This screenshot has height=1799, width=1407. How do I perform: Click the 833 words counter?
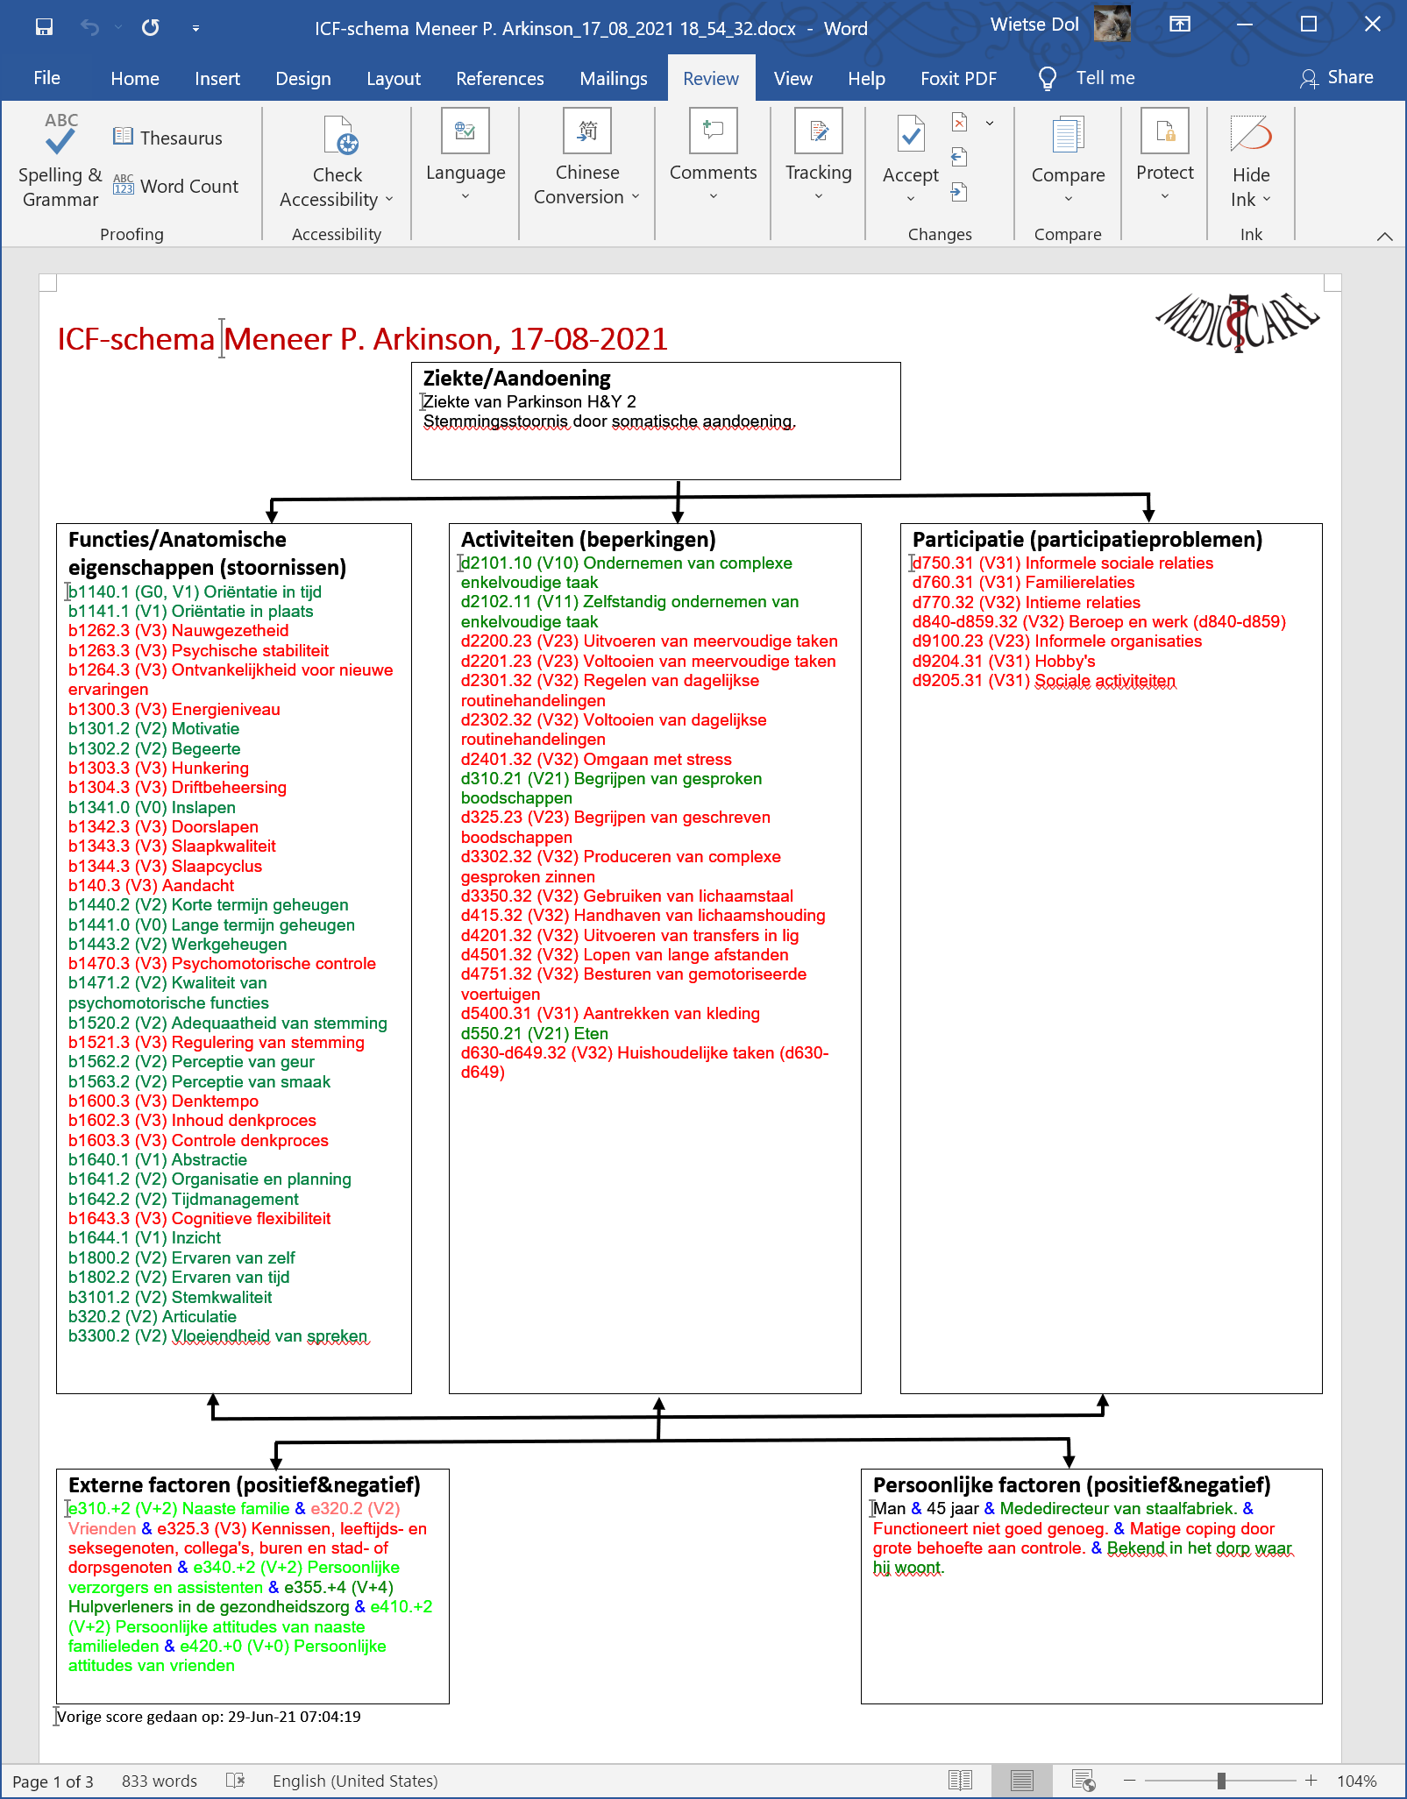159,1781
